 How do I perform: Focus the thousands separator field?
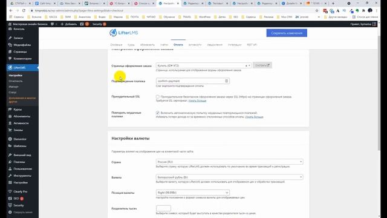[x=163, y=208]
